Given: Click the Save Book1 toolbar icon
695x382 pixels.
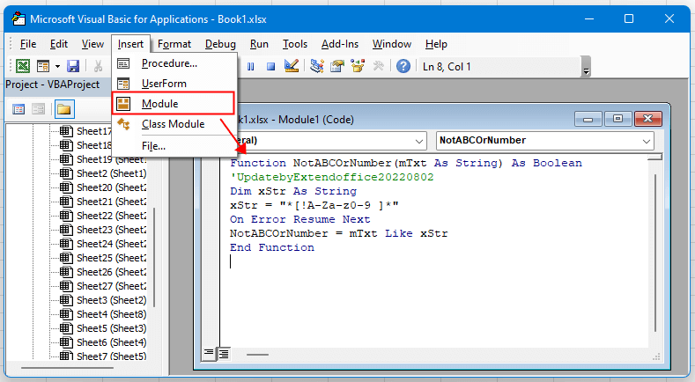Looking at the screenshot, I should click(73, 66).
